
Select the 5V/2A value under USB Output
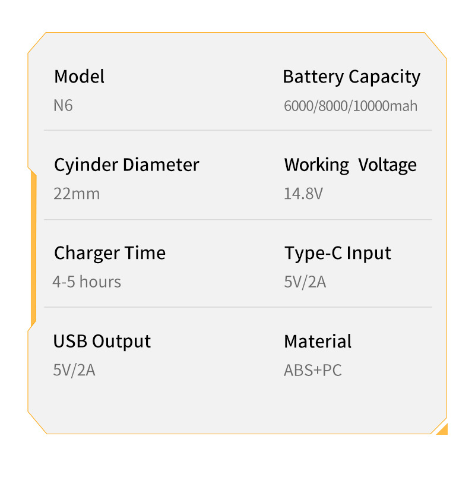click(x=74, y=370)
